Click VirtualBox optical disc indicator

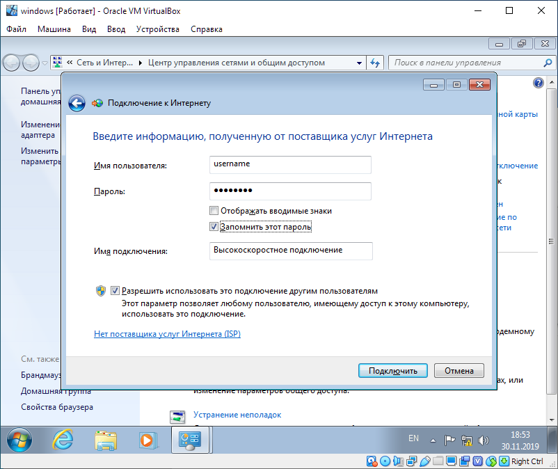385,461
